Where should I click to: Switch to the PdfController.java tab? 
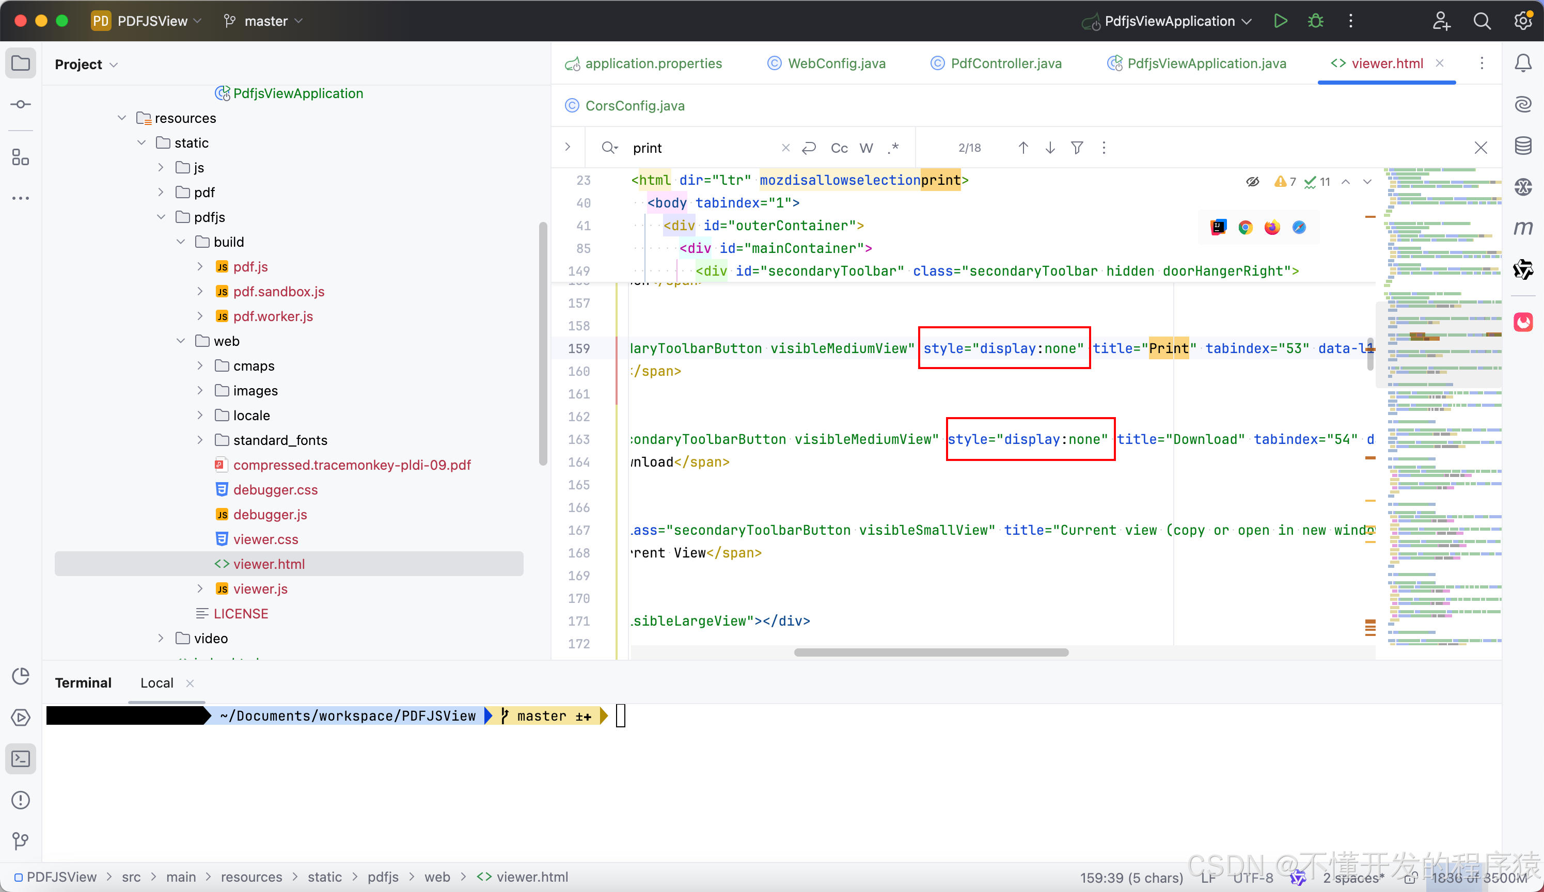(x=1005, y=63)
